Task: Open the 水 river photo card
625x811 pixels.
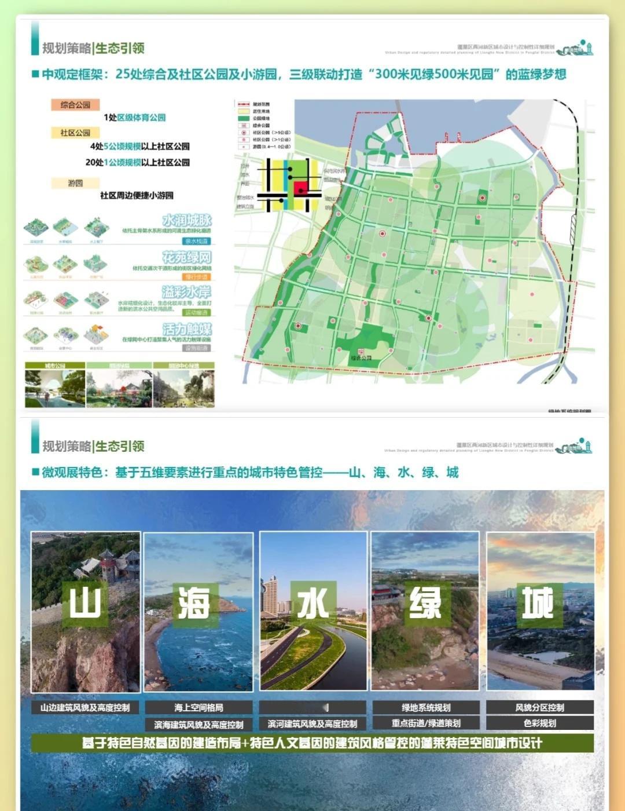Action: pyautogui.click(x=313, y=611)
